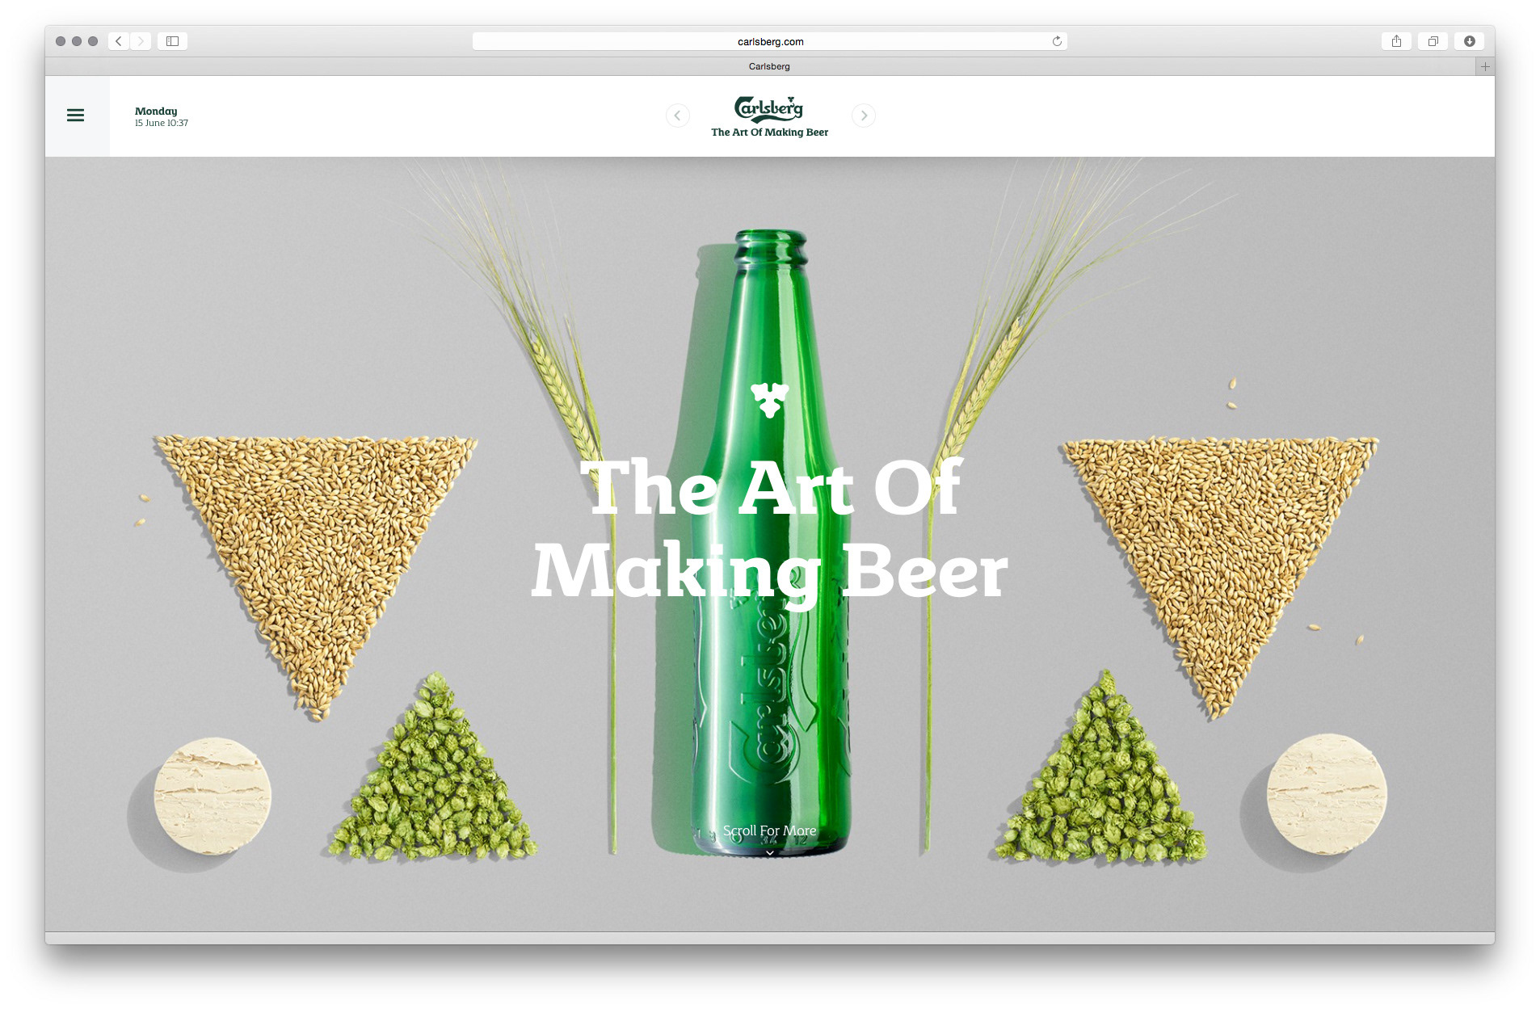Viewport: 1540px width, 1009px height.
Task: Click the carlsberg.com address field
Action: click(770, 41)
